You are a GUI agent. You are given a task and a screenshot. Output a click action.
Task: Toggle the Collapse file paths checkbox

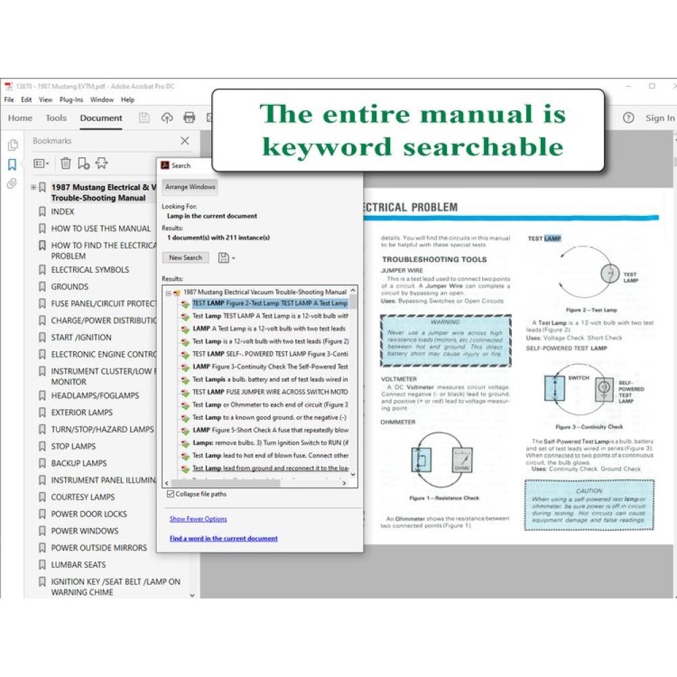click(x=171, y=494)
